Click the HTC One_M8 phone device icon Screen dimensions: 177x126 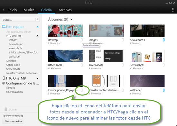pyautogui.click(x=4, y=78)
